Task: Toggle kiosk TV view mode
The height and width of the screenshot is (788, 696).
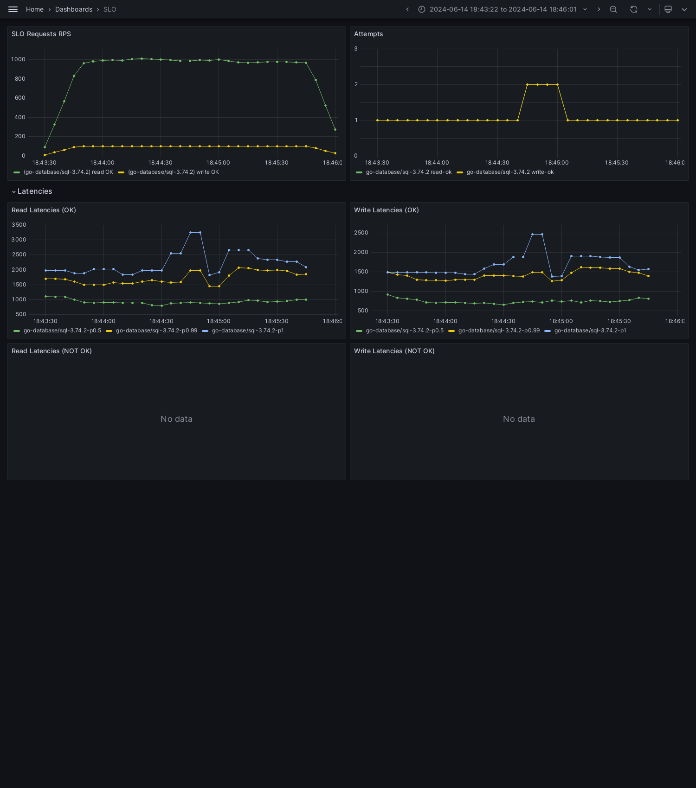Action: [668, 9]
